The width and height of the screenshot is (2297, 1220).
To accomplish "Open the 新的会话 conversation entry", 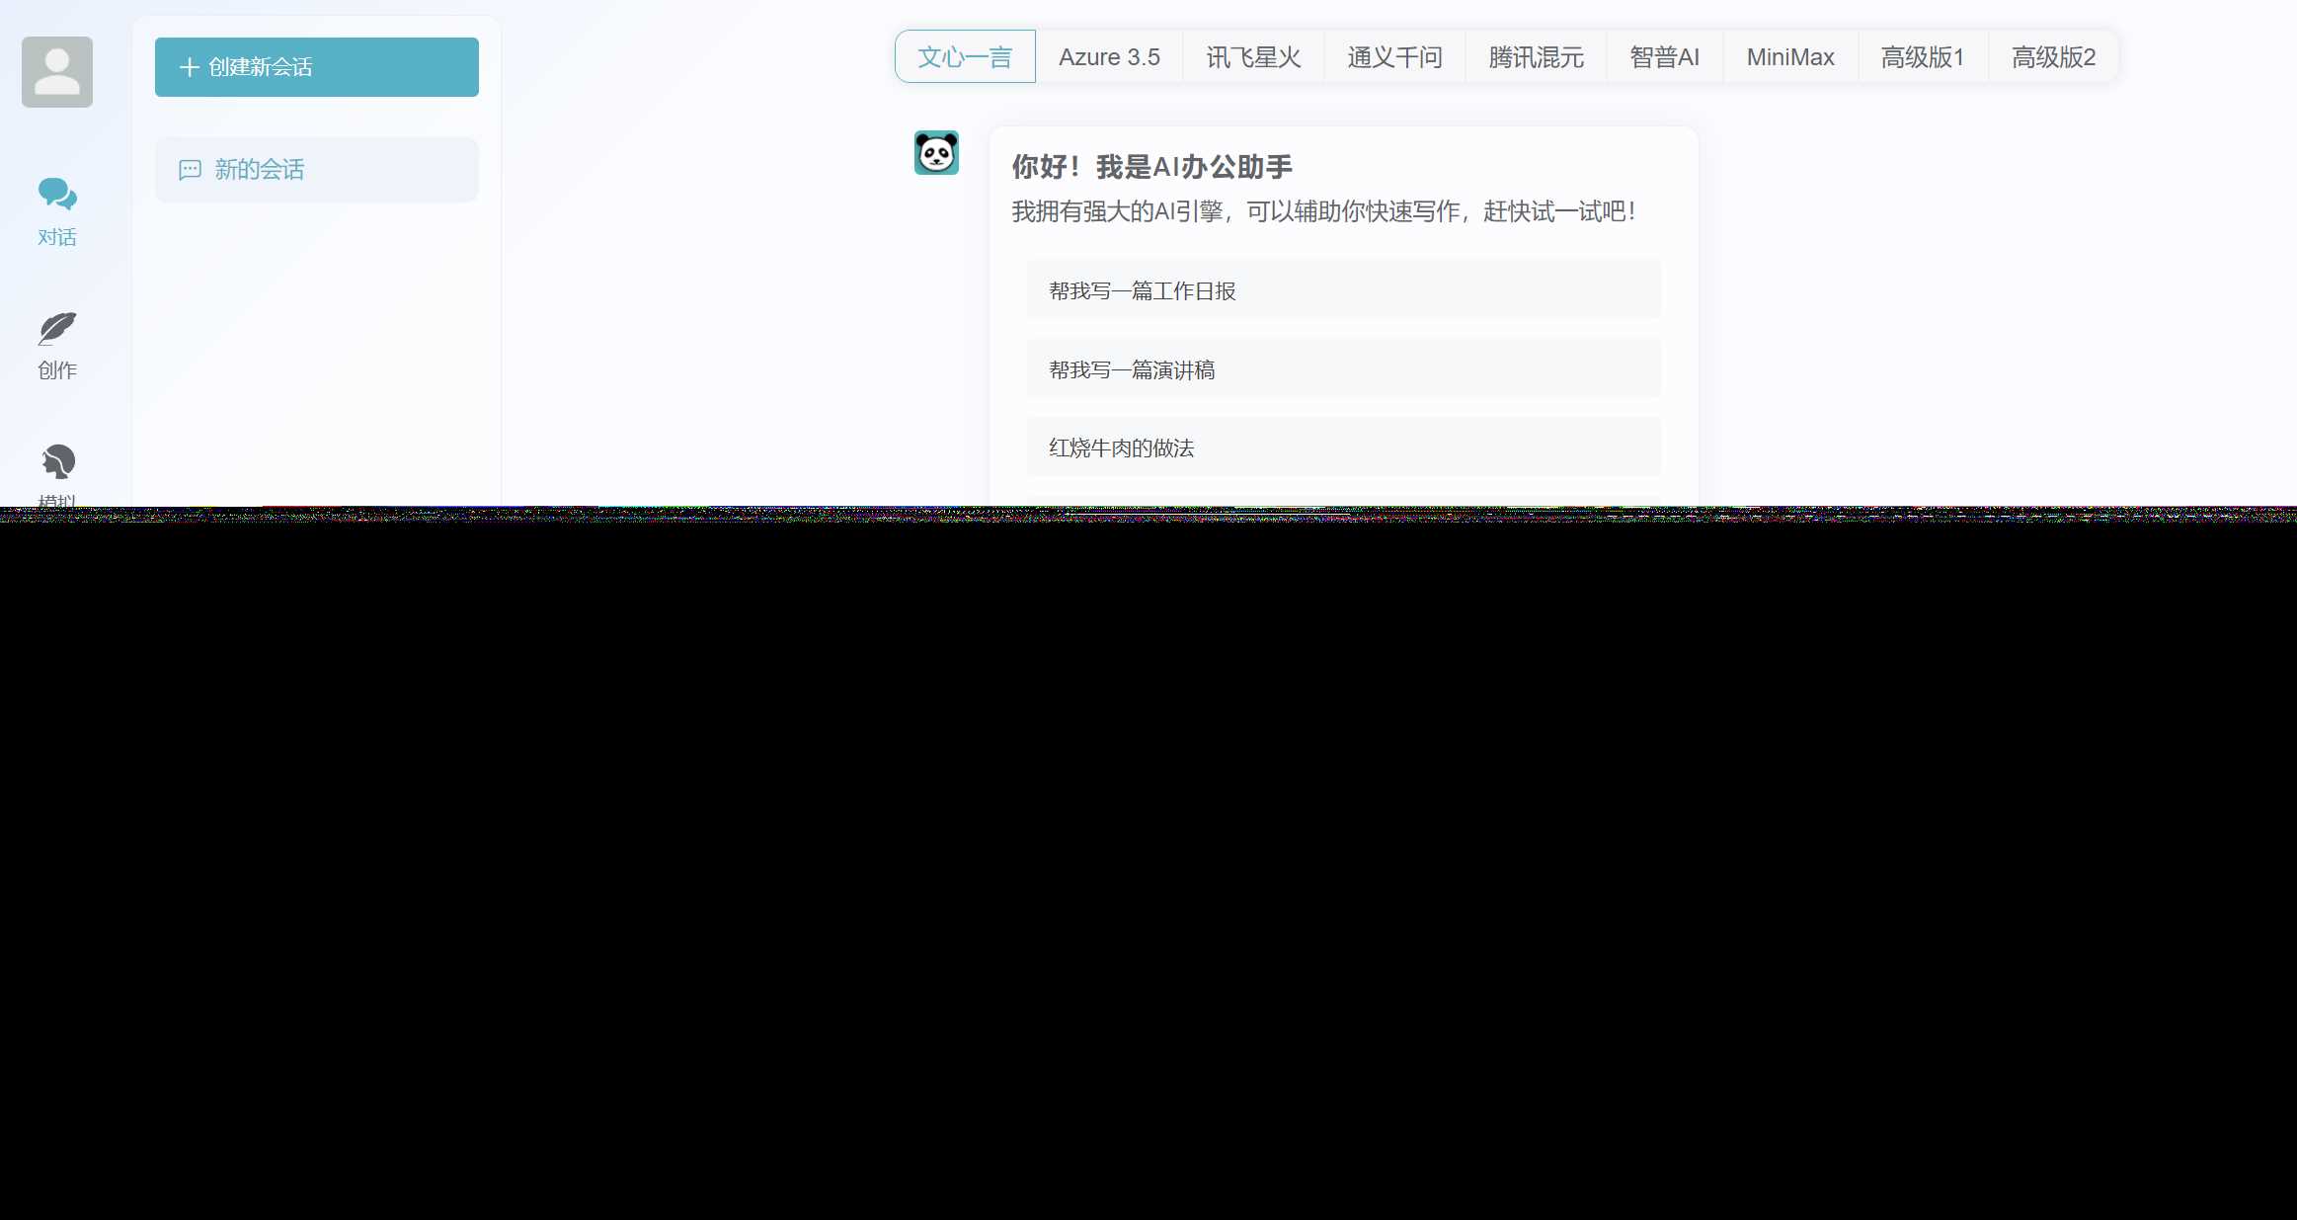I will coord(316,169).
